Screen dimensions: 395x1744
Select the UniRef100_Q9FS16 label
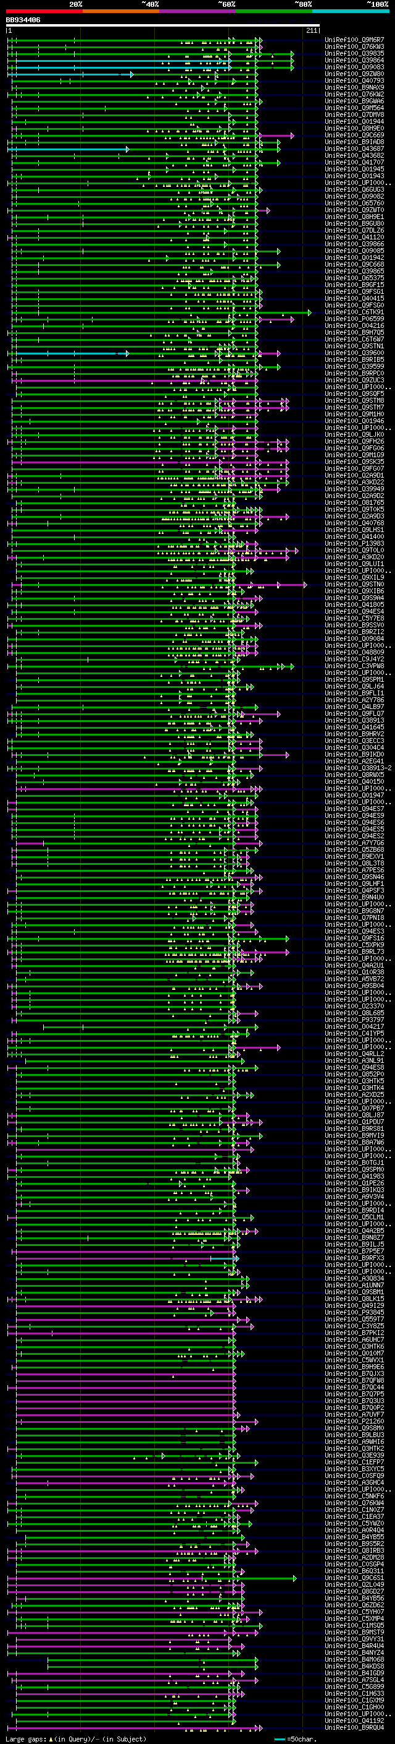click(x=354, y=939)
